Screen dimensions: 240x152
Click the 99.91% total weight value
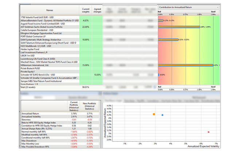click(x=86, y=87)
